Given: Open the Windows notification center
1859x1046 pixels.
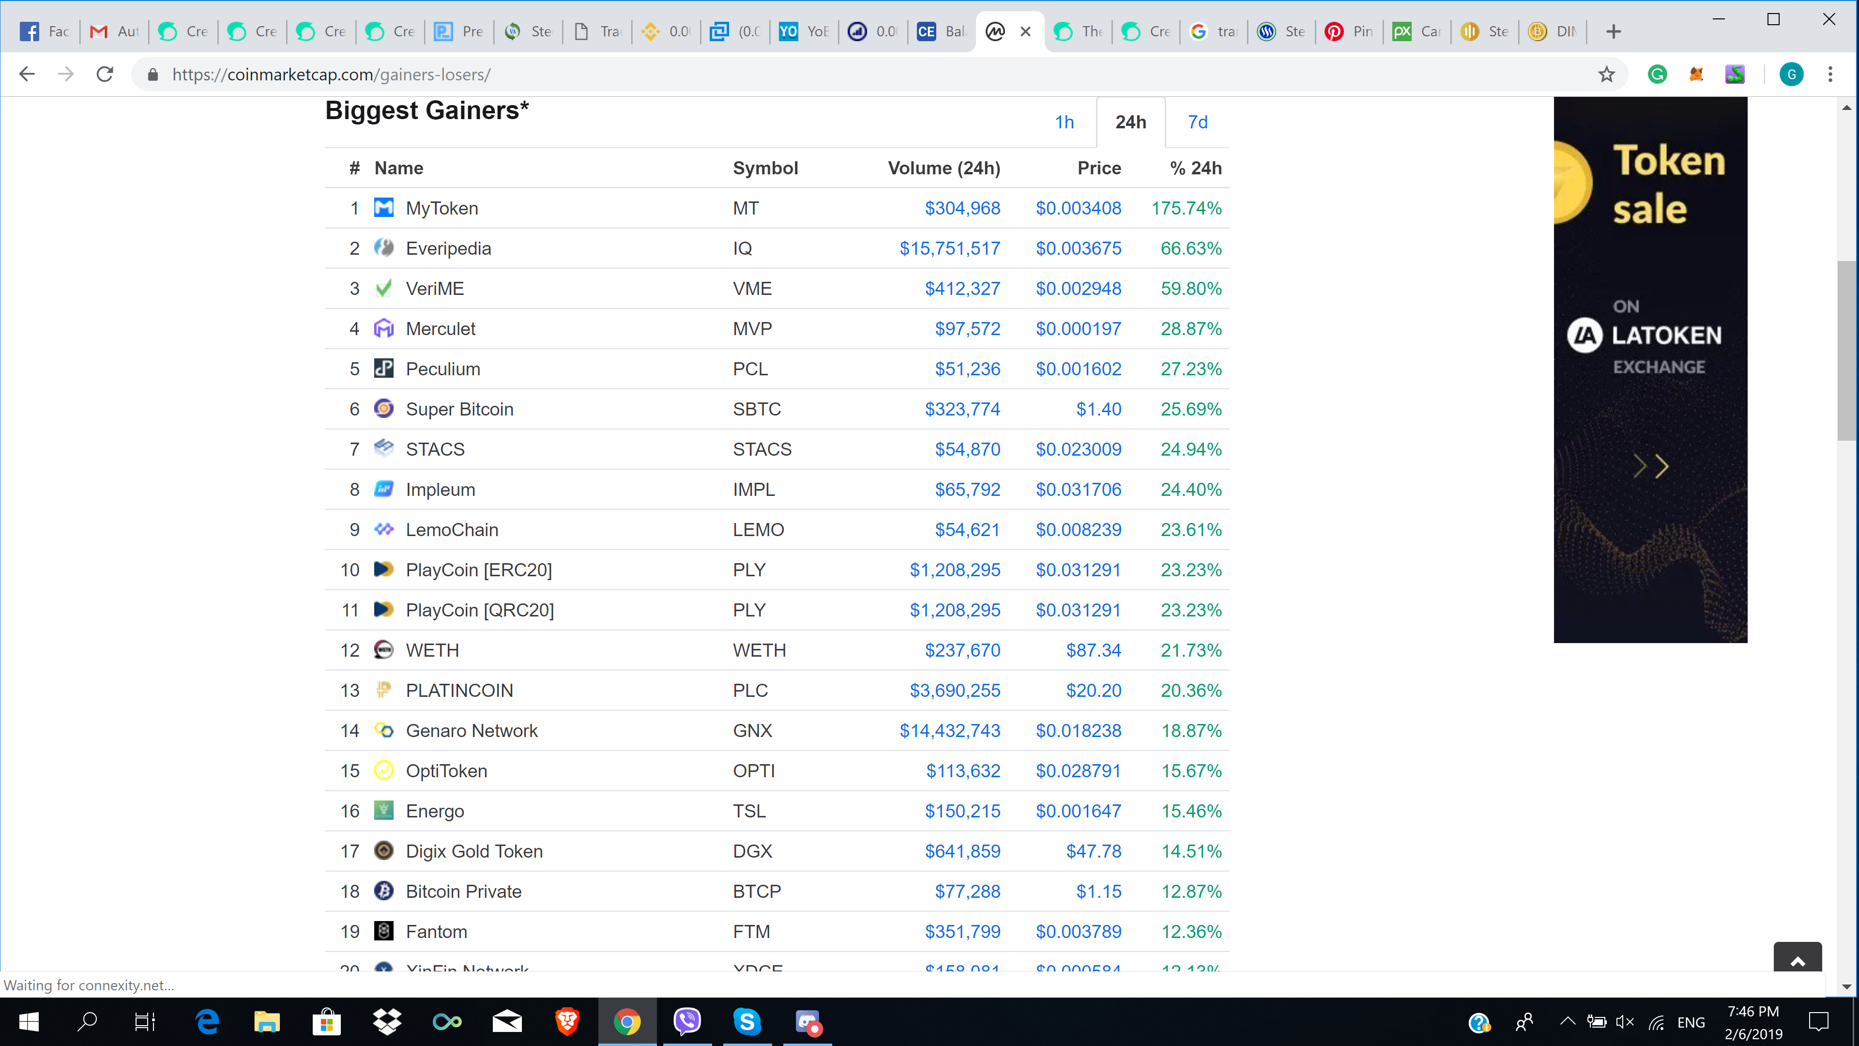Looking at the screenshot, I should click(1819, 1021).
